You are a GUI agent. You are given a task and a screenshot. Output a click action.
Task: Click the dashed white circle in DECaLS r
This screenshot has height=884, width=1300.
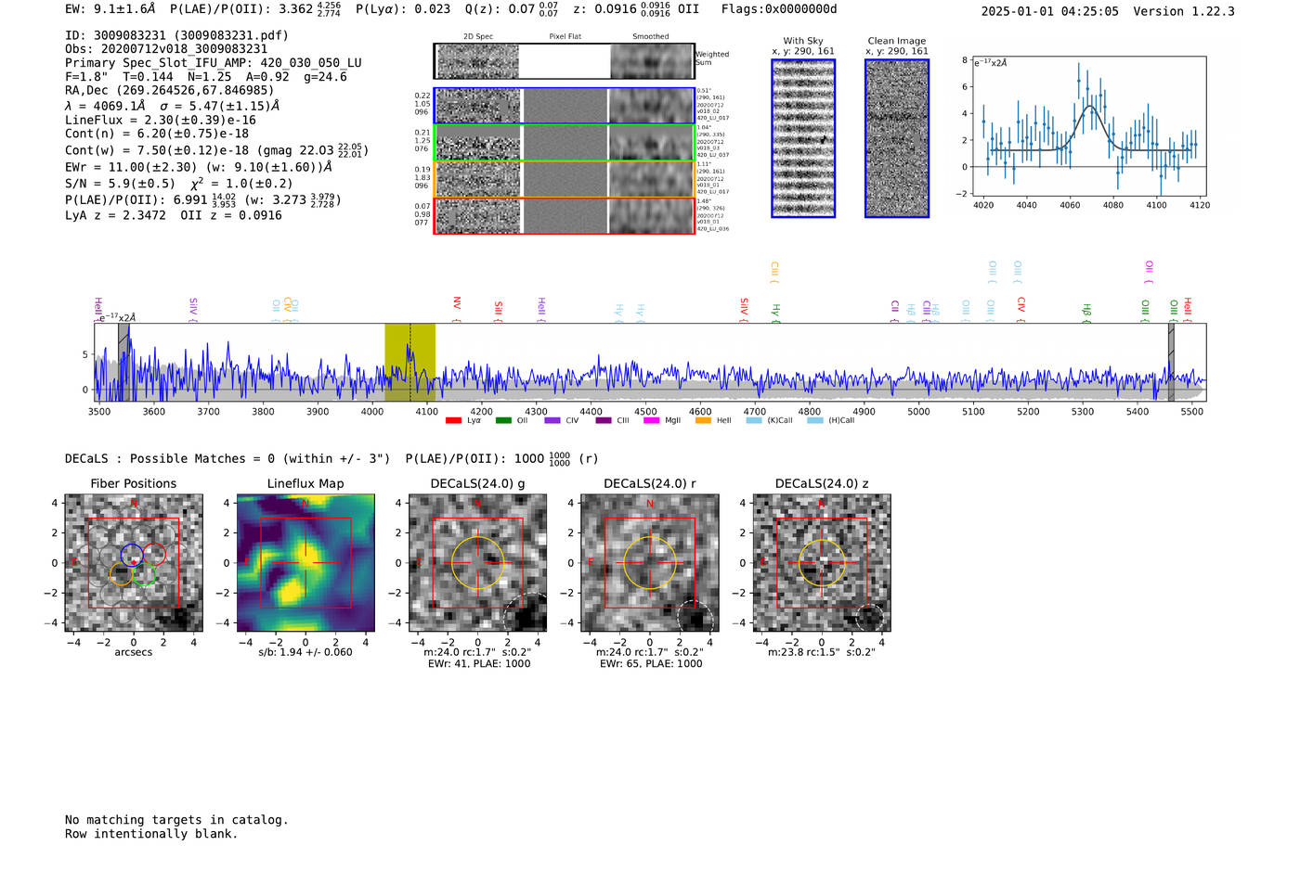[x=697, y=618]
